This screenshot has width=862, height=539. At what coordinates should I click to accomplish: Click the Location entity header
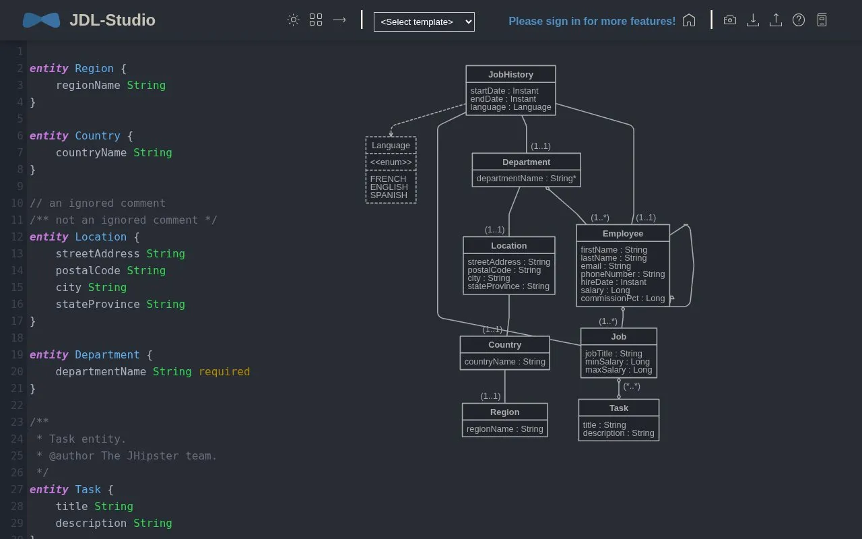point(509,245)
